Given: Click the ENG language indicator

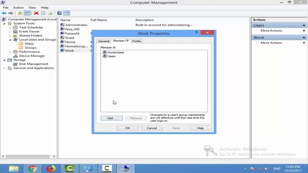Looking at the screenshot, I should (277, 169).
